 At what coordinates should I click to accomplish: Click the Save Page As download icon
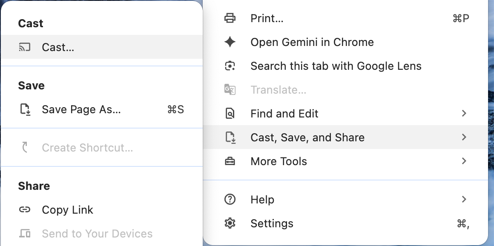click(25, 110)
